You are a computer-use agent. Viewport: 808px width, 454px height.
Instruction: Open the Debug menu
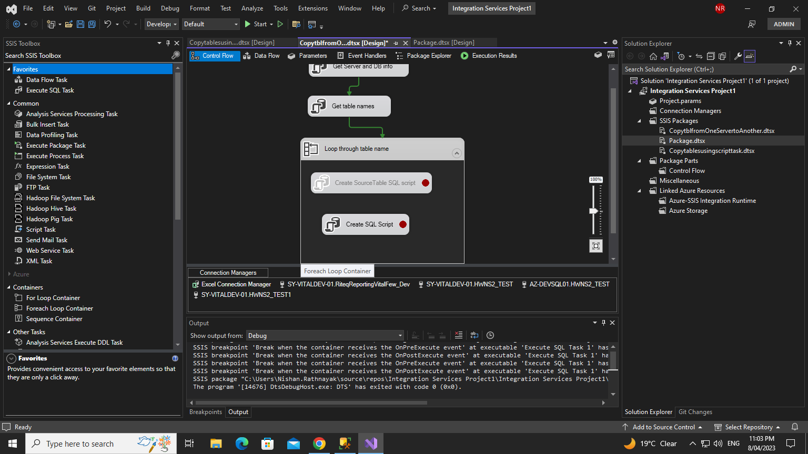click(170, 8)
